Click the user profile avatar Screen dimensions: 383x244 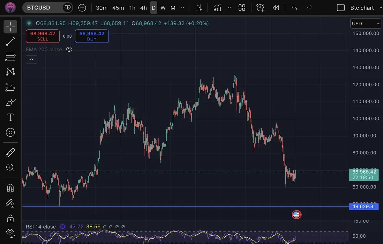pos(11,7)
